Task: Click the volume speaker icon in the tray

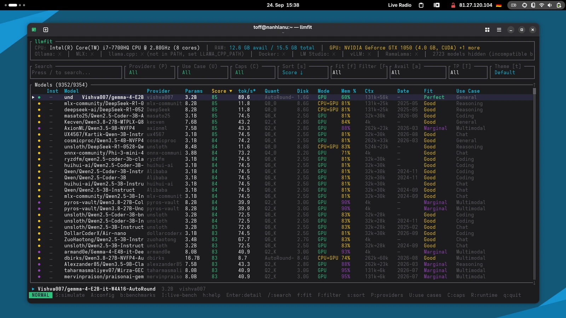Action: (550, 5)
